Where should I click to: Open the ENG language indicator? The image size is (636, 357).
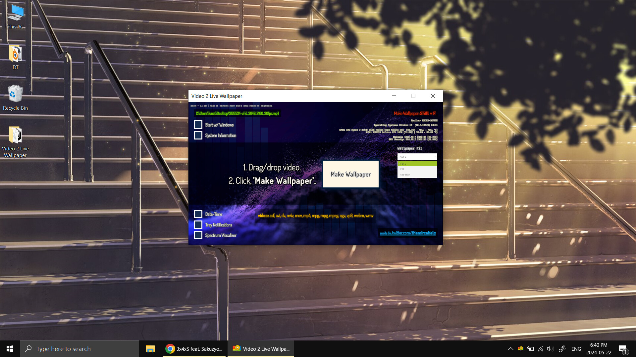pos(576,349)
